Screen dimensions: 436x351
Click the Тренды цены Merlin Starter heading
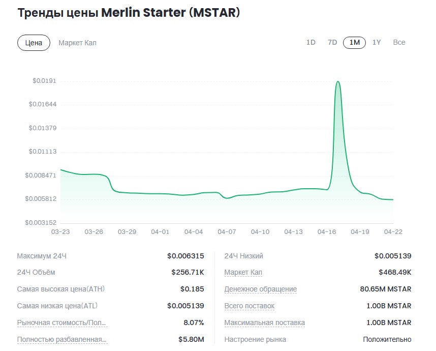coord(129,13)
